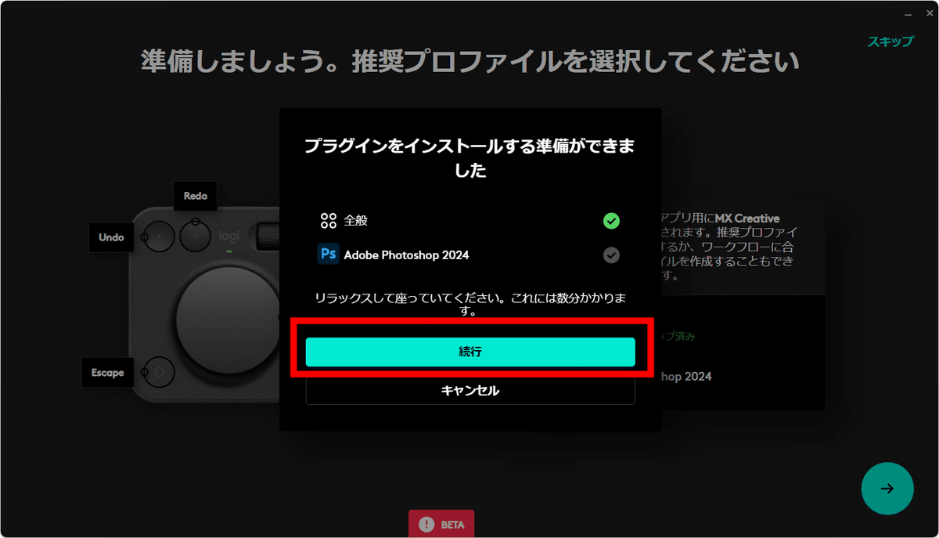Click the teal next-arrow circle button
The height and width of the screenshot is (538, 939).
pos(887,488)
